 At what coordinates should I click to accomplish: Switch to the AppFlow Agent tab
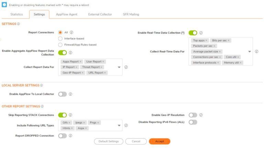66,14
